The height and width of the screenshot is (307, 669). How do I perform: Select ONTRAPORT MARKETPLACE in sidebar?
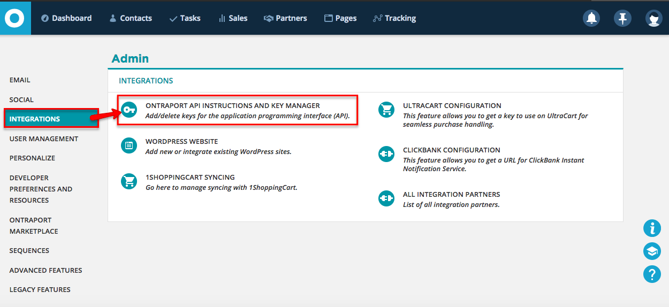(34, 226)
